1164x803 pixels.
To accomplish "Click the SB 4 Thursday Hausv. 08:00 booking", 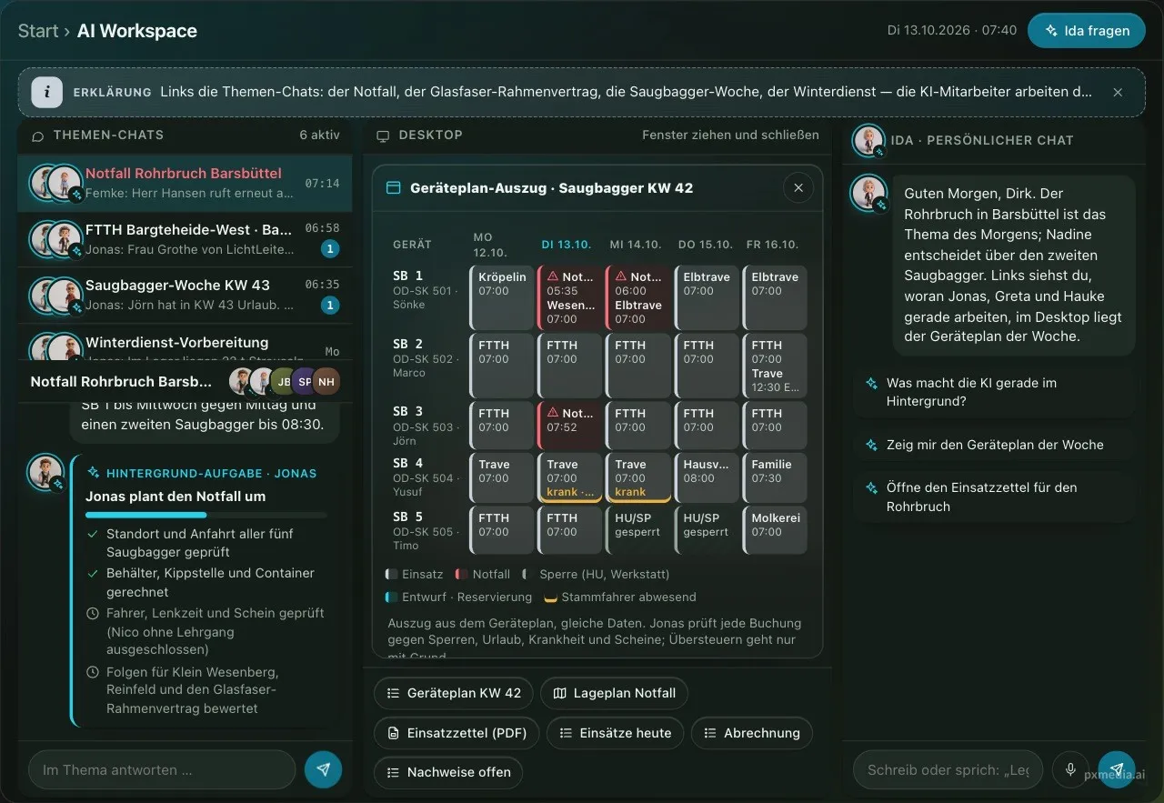I will click(x=707, y=477).
